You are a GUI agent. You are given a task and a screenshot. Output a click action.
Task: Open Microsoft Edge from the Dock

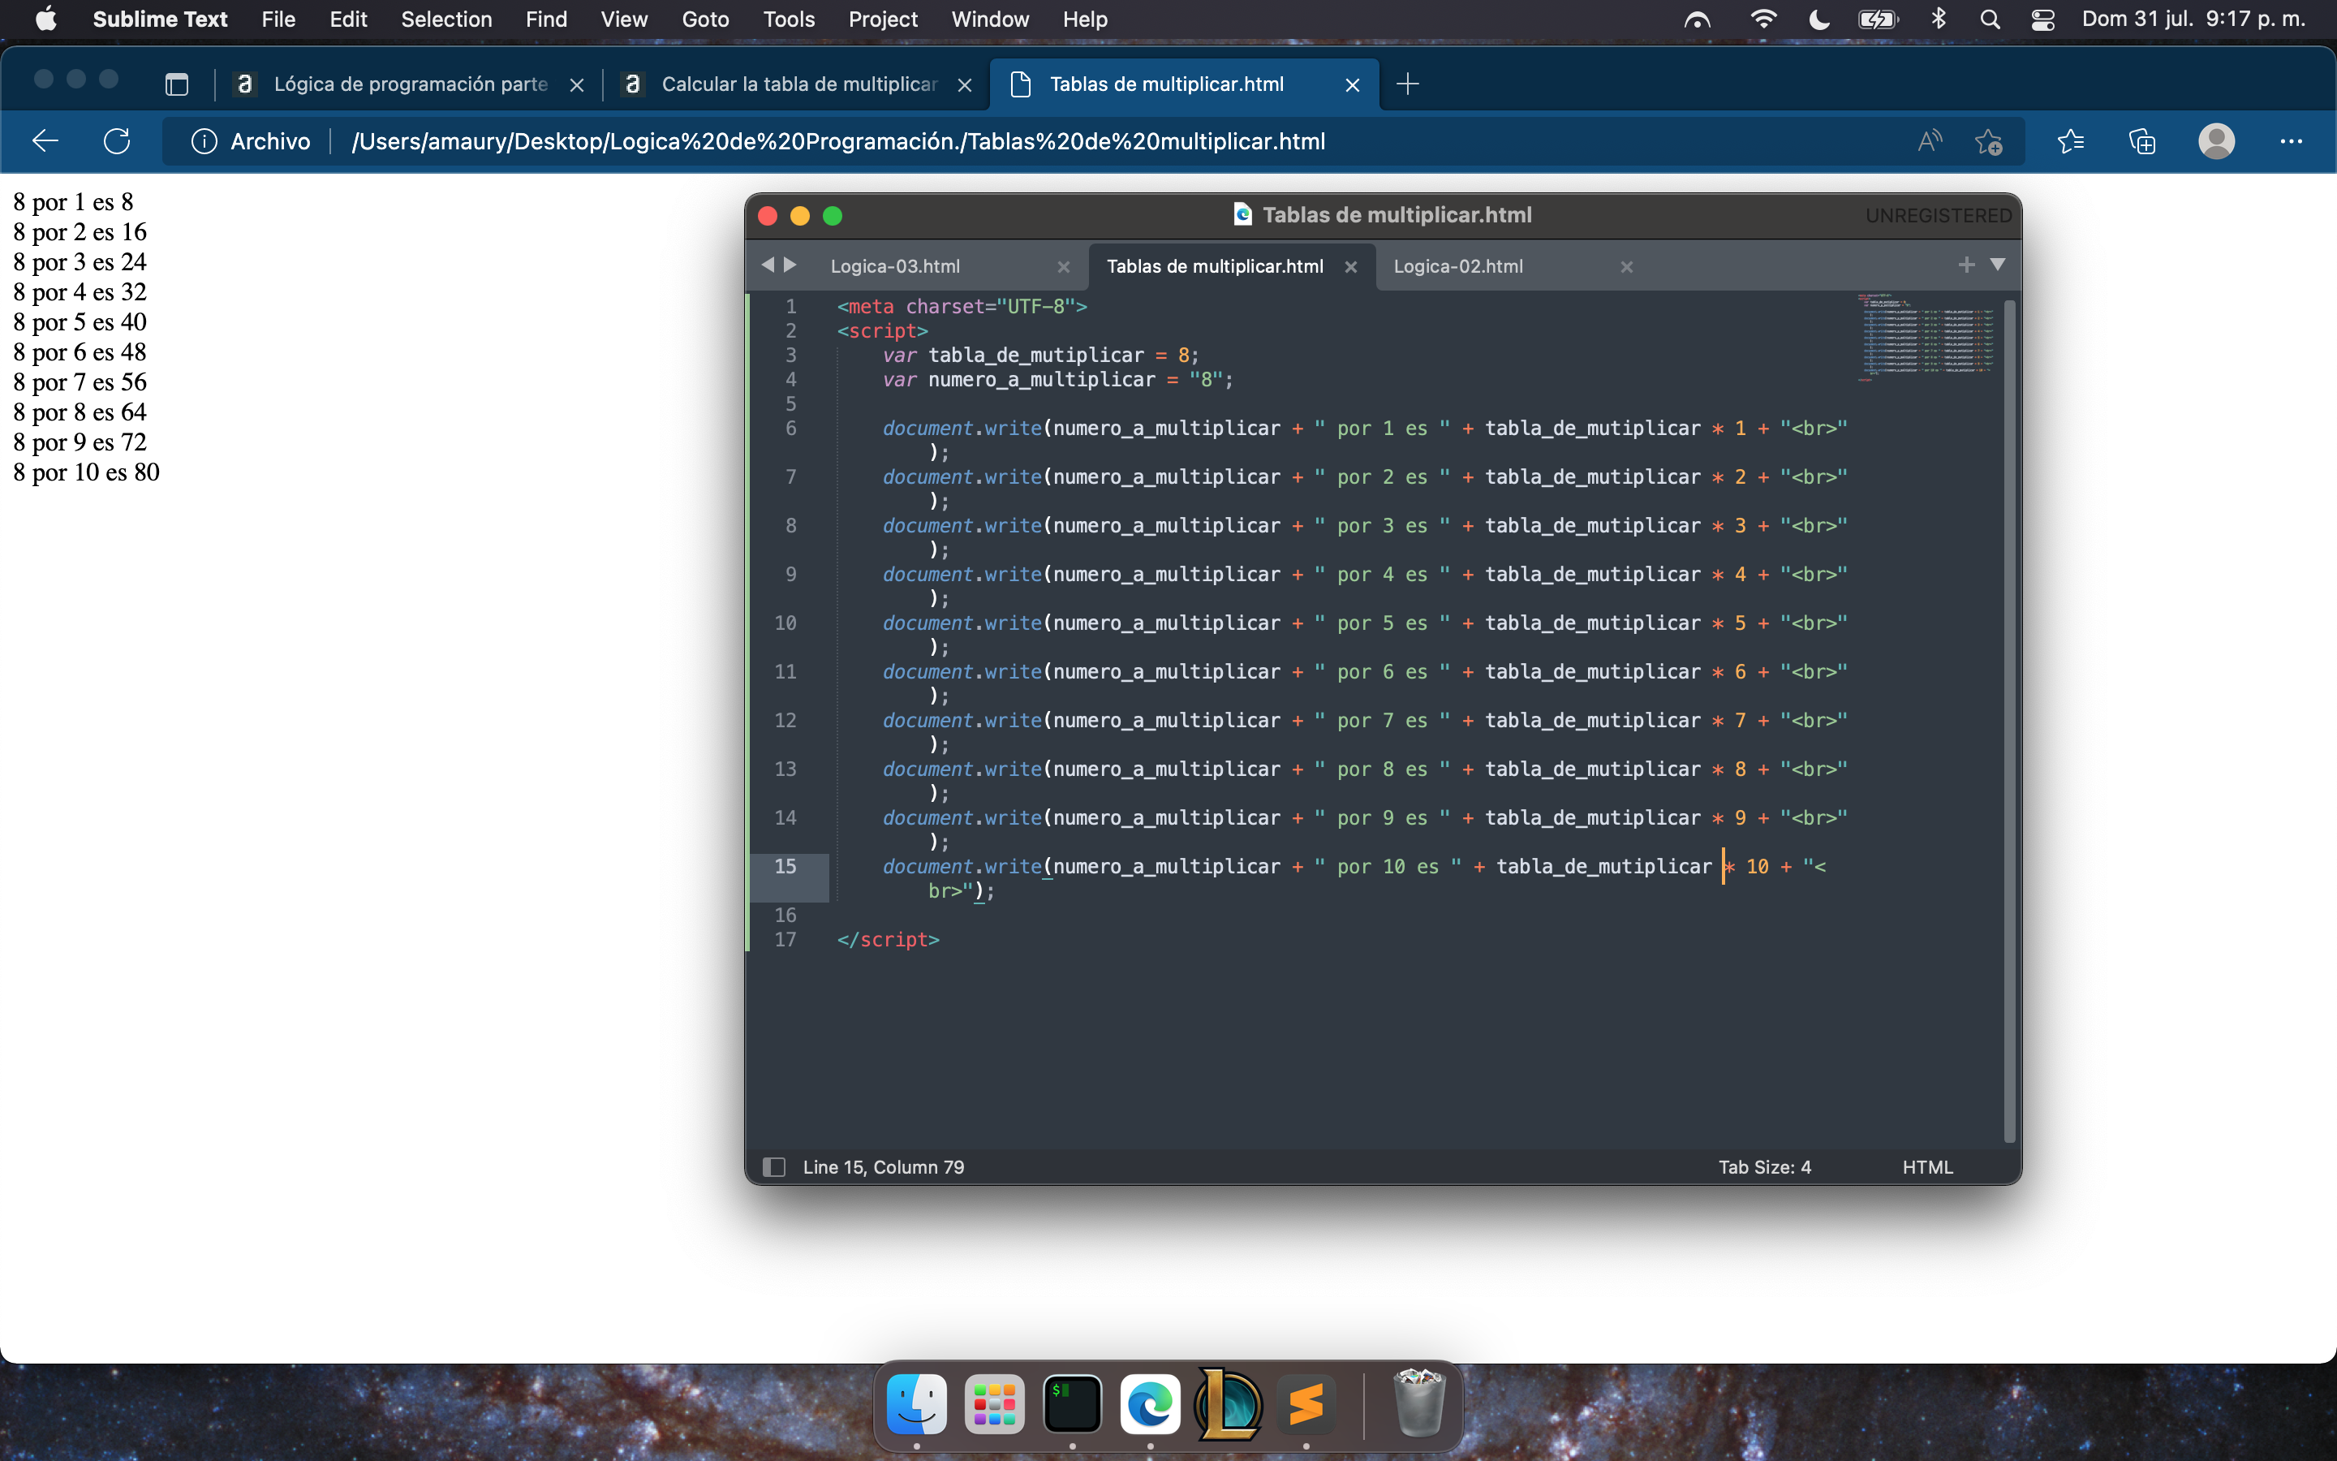tap(1150, 1403)
